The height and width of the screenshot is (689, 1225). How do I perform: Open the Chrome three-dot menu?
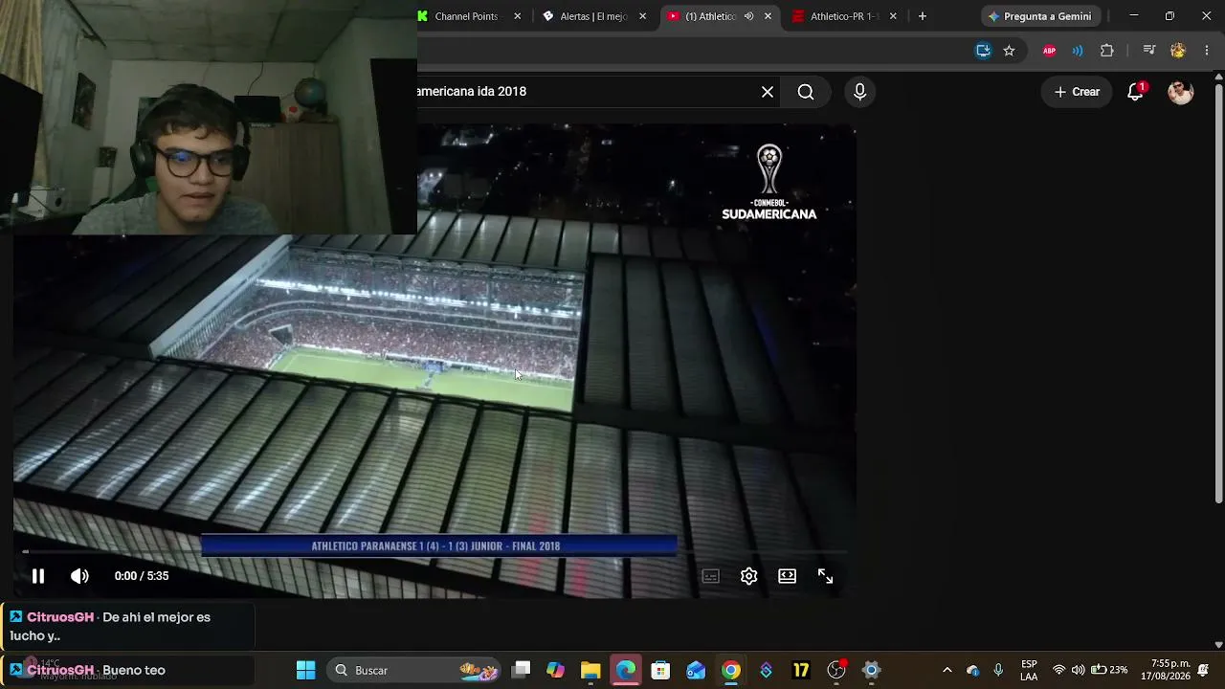pos(1206,51)
